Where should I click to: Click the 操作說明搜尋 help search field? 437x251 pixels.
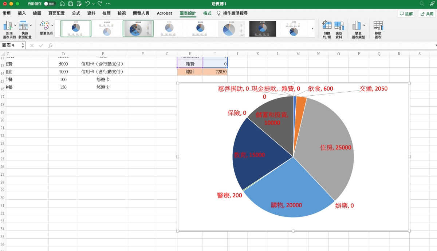click(x=236, y=13)
